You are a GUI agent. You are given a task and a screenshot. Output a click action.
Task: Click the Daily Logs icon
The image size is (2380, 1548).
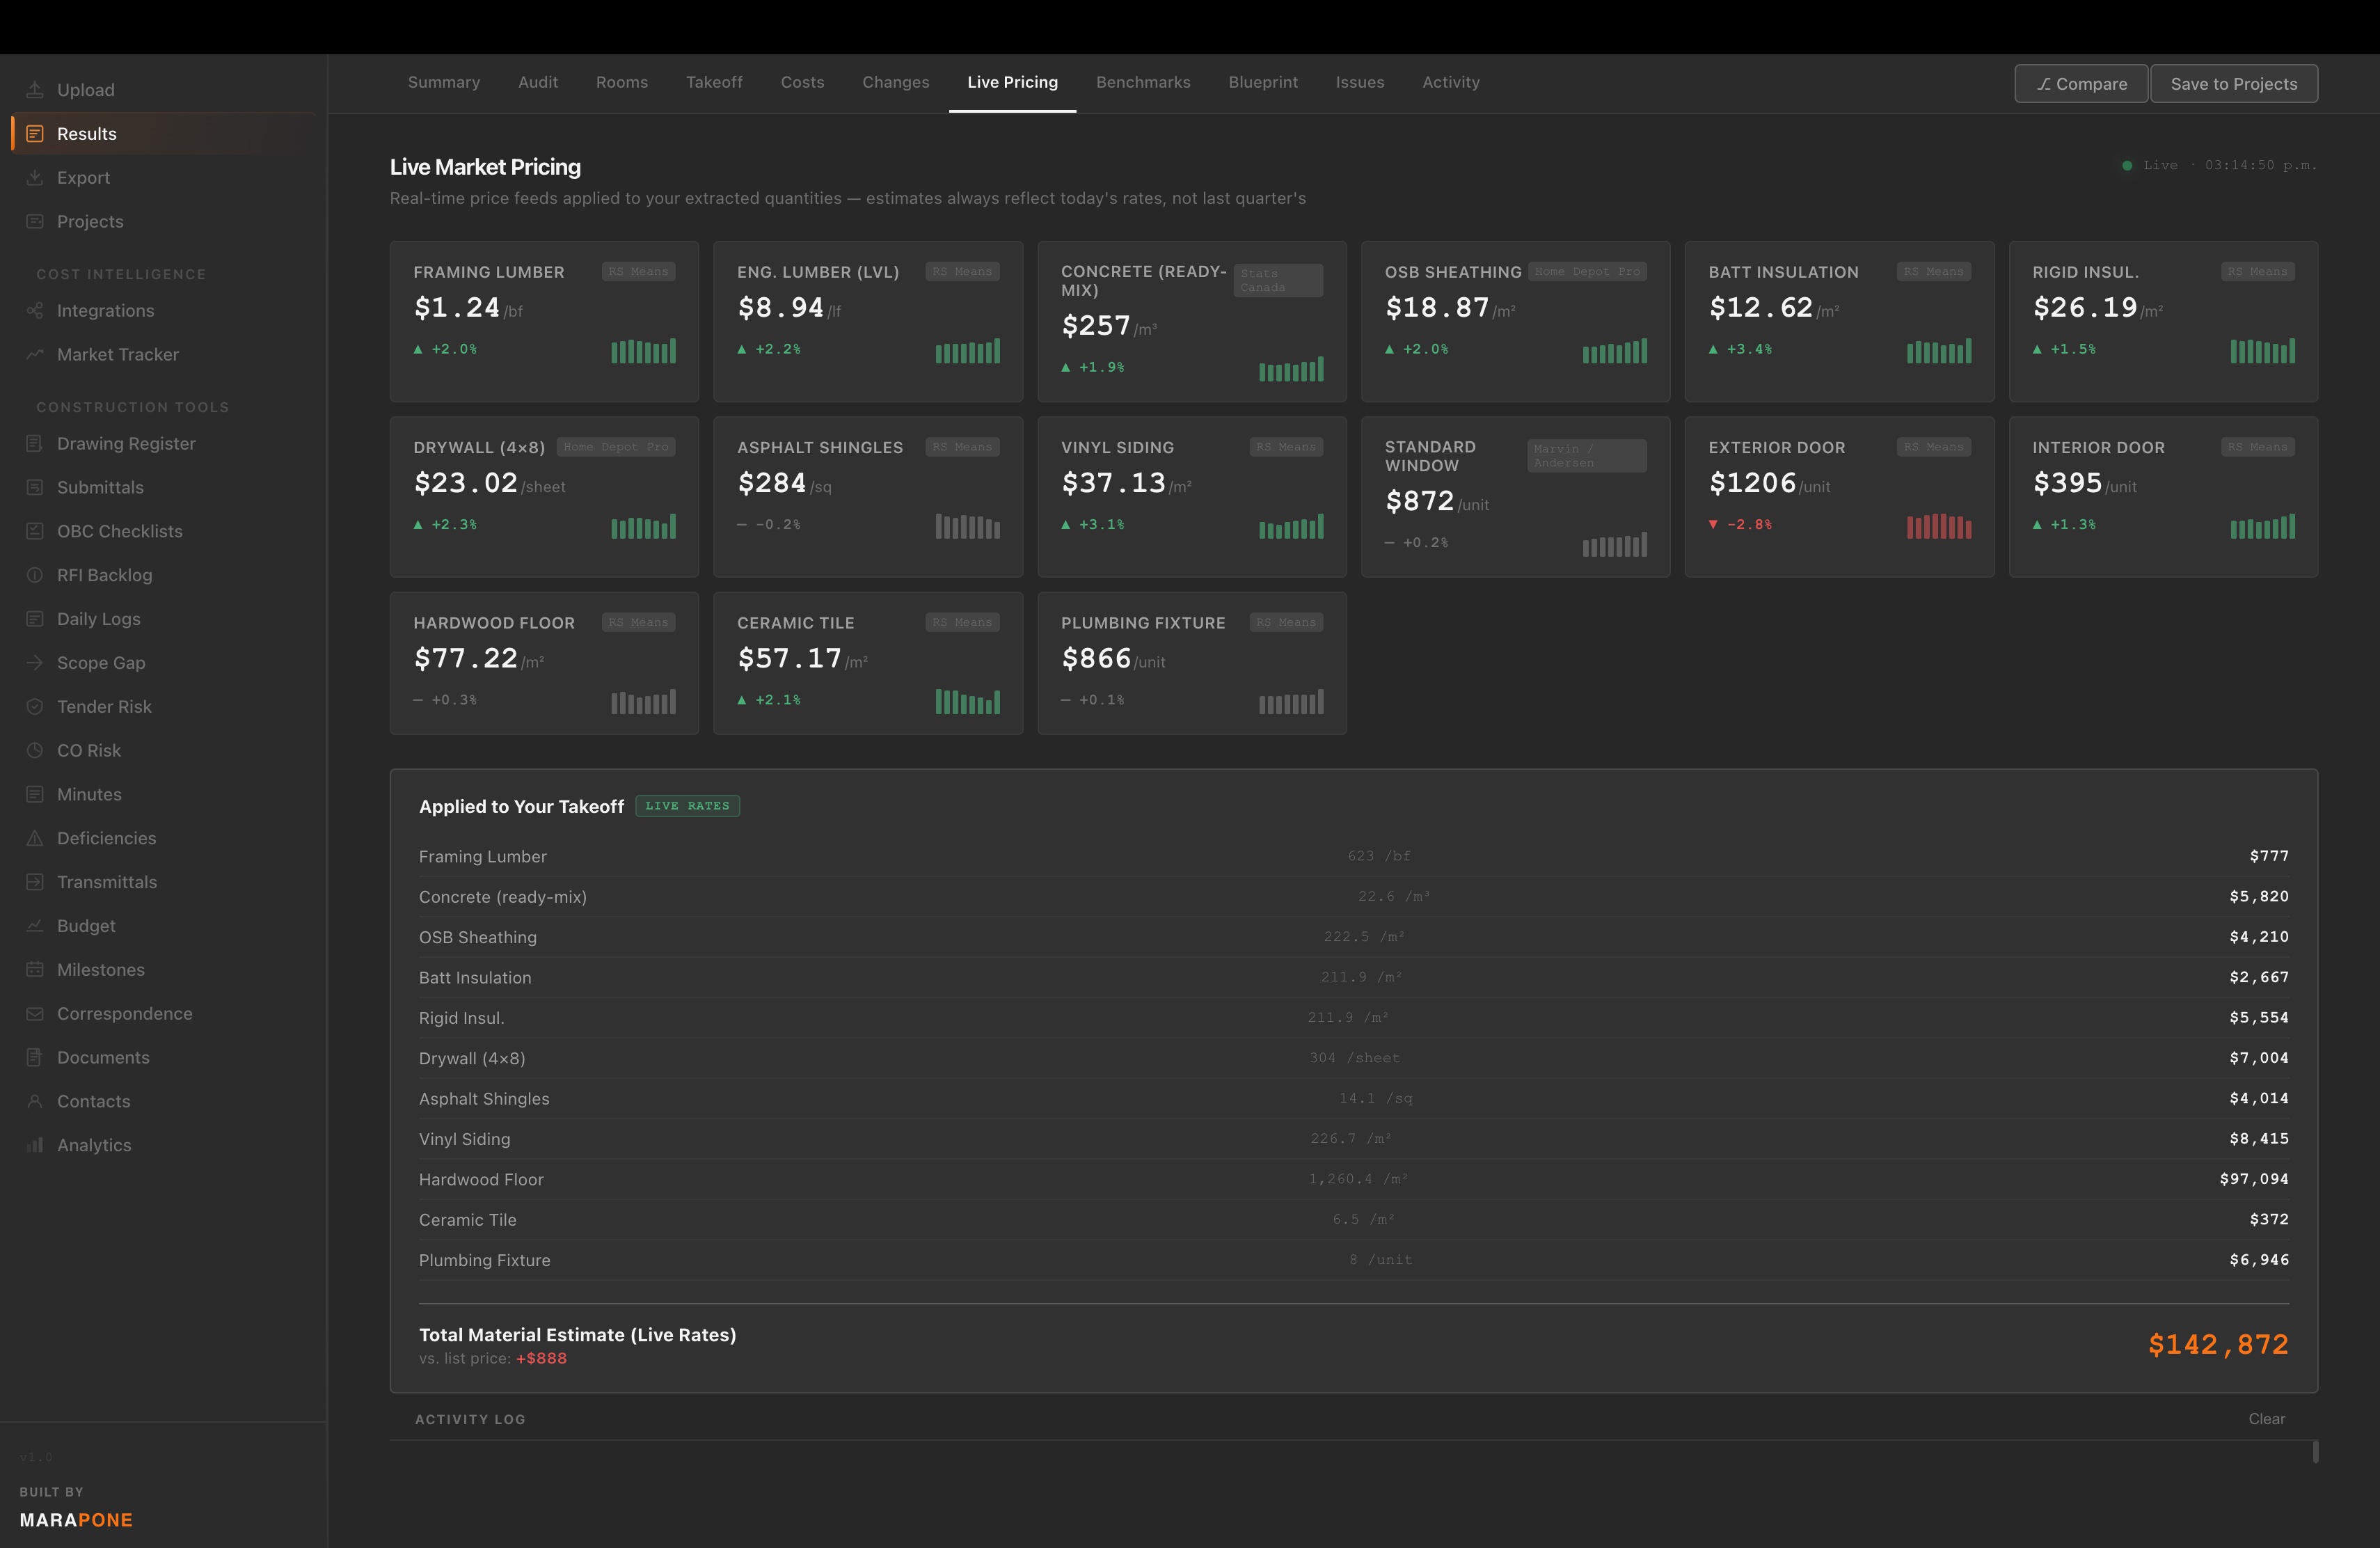point(35,619)
